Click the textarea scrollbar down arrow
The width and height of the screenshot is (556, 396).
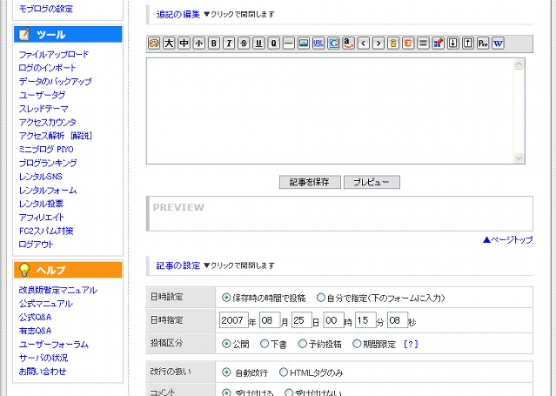(519, 158)
